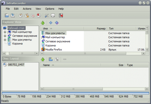Click the Copy disc toolbar icon
The height and width of the screenshot is (104, 151).
[33, 15]
